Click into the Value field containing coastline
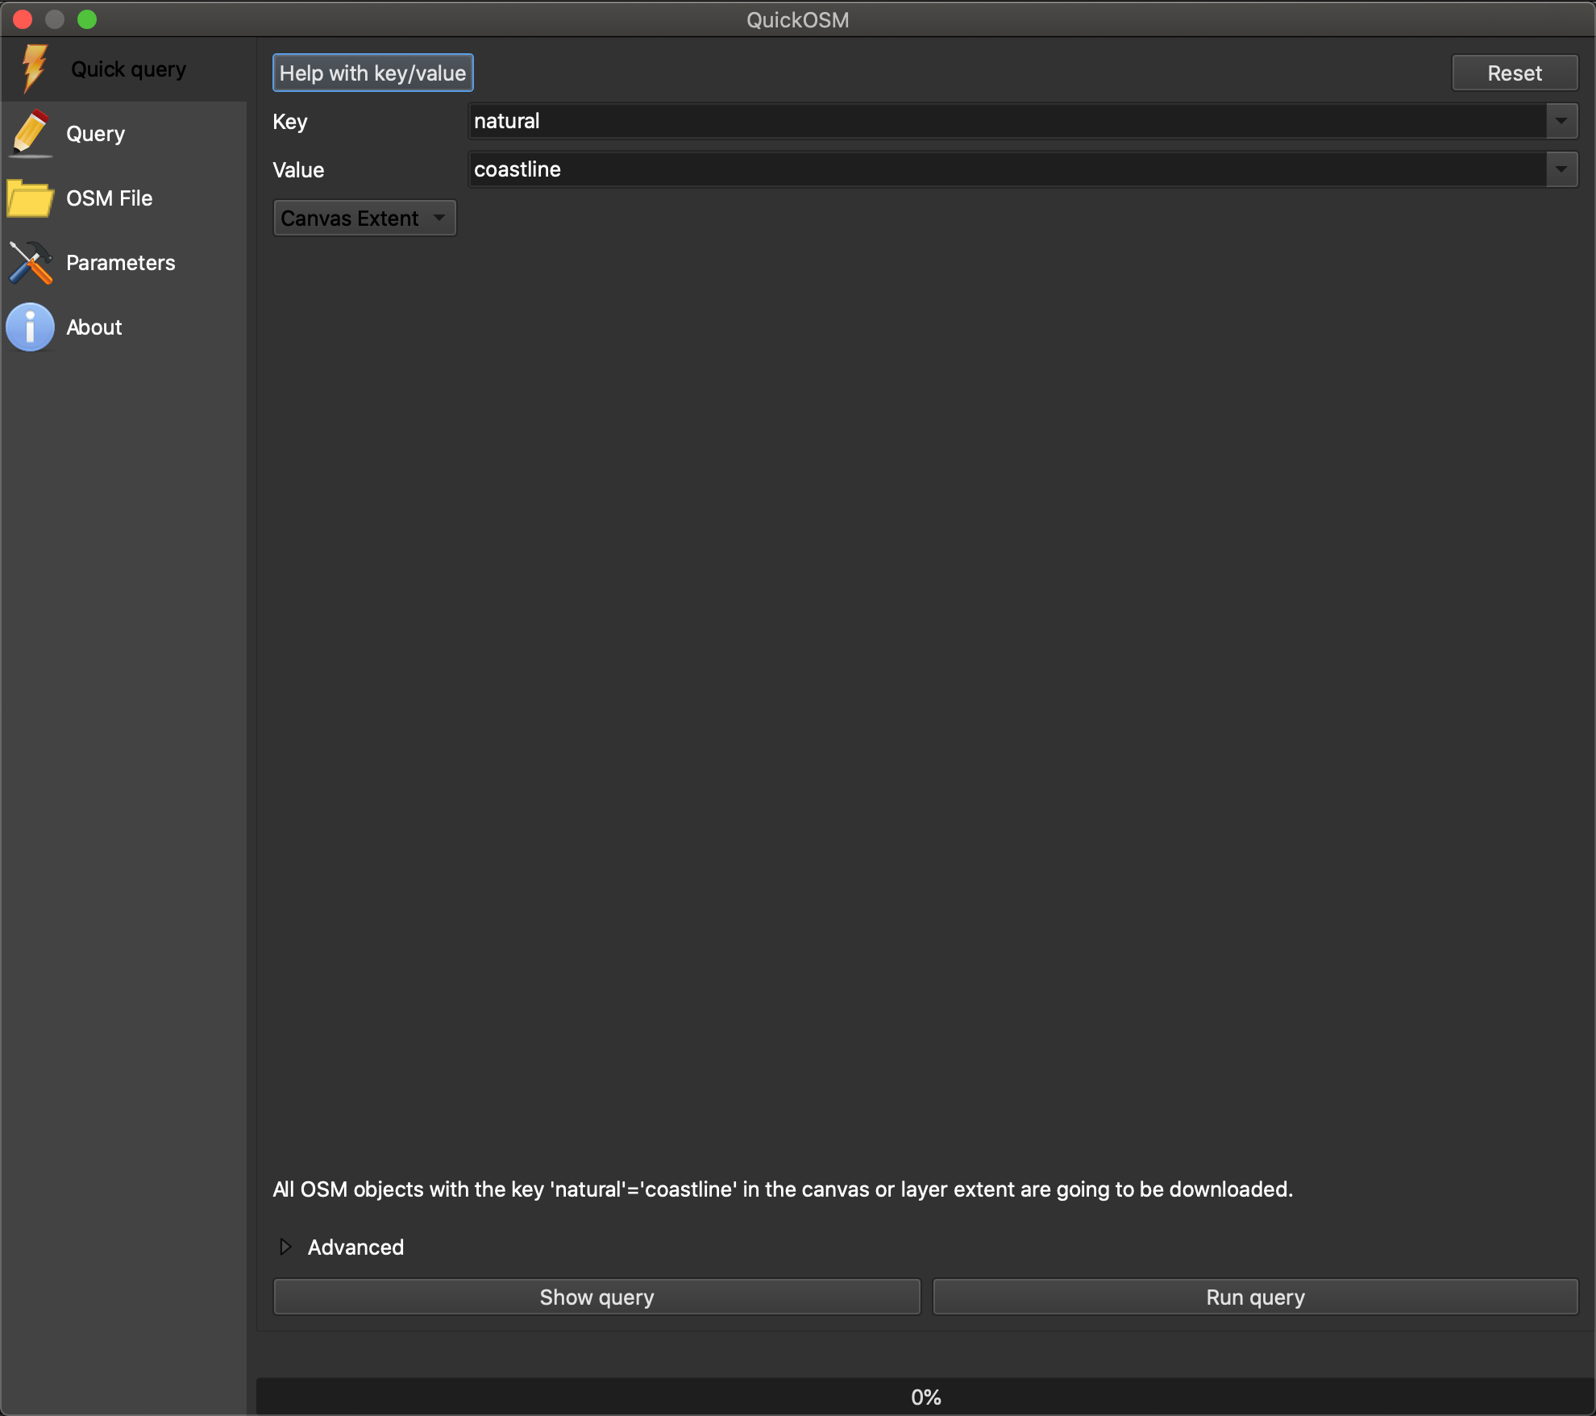Screen dimensions: 1596x1416 (1006, 169)
